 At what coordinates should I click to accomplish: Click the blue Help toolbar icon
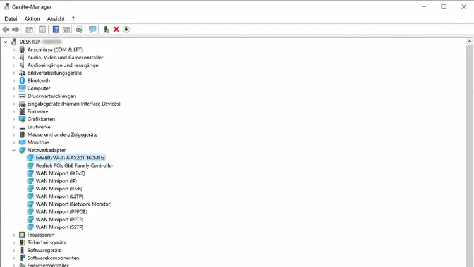tap(56, 29)
